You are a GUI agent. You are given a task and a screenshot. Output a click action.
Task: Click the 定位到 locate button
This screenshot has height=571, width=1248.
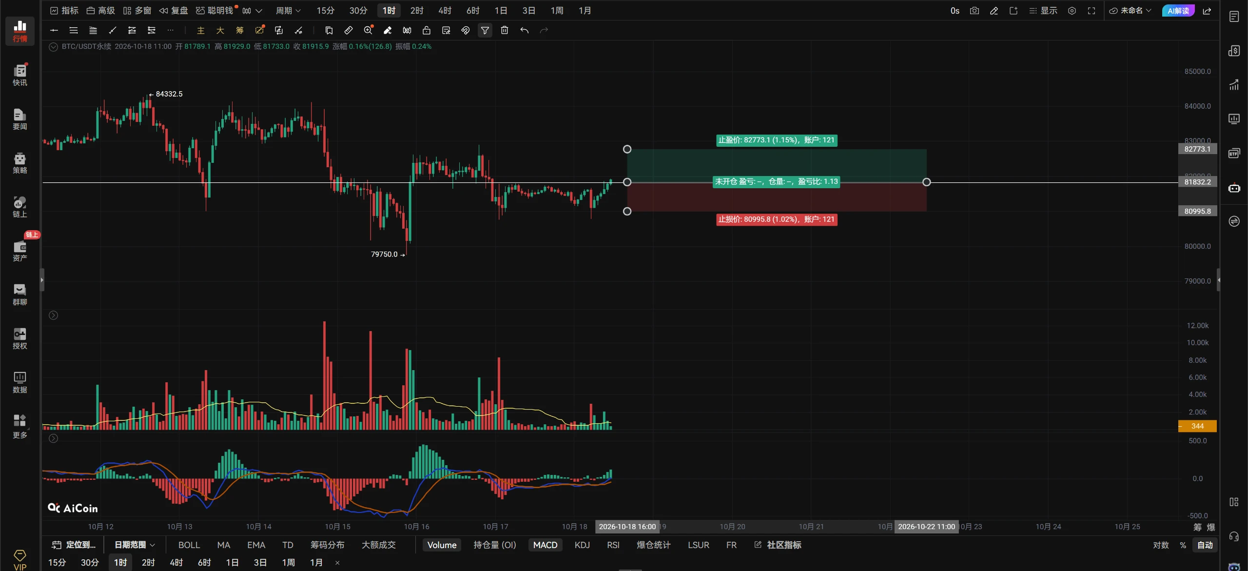coord(74,545)
